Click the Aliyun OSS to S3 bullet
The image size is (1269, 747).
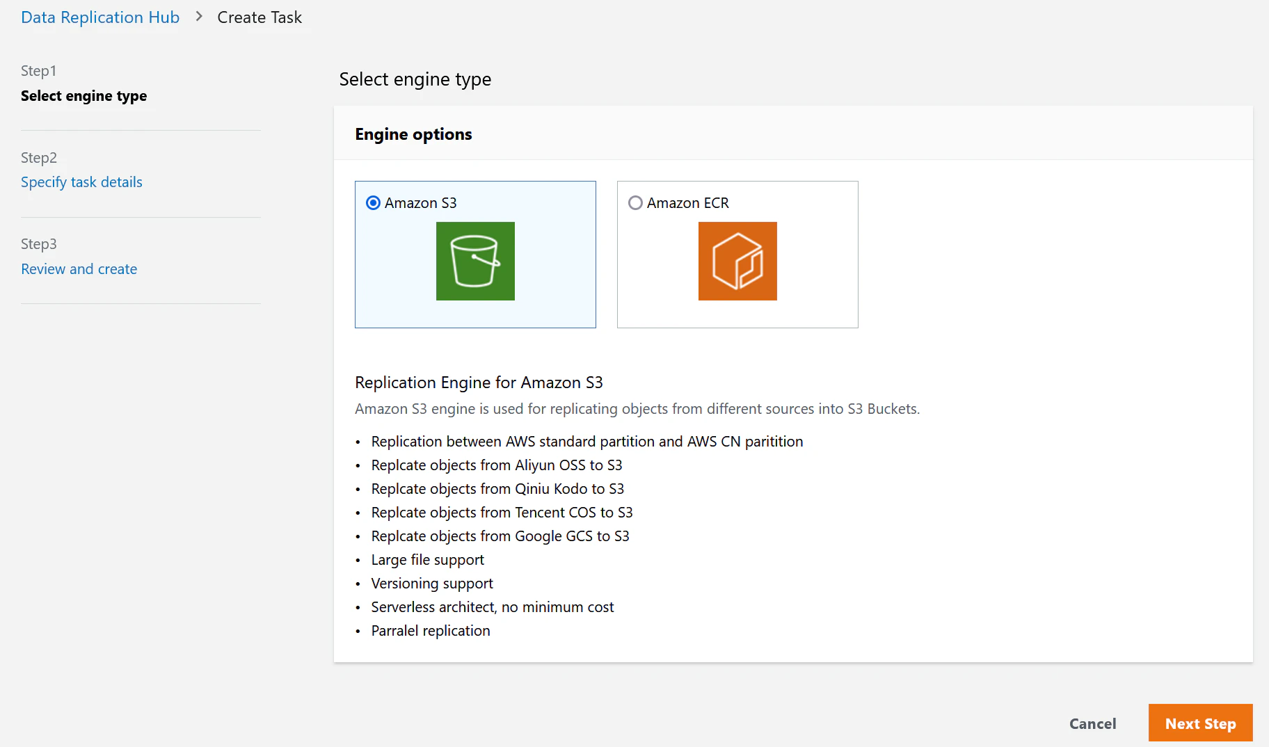point(497,465)
